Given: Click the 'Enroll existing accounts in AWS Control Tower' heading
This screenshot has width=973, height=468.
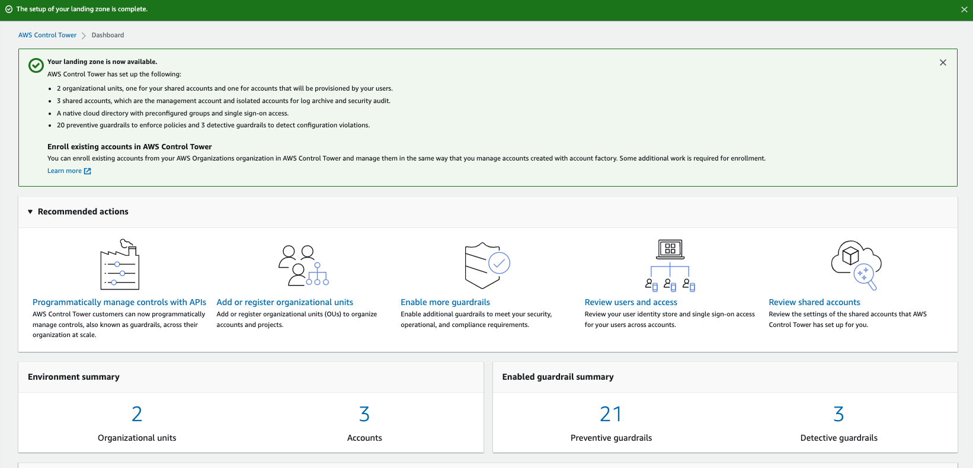Looking at the screenshot, I should 130,147.
